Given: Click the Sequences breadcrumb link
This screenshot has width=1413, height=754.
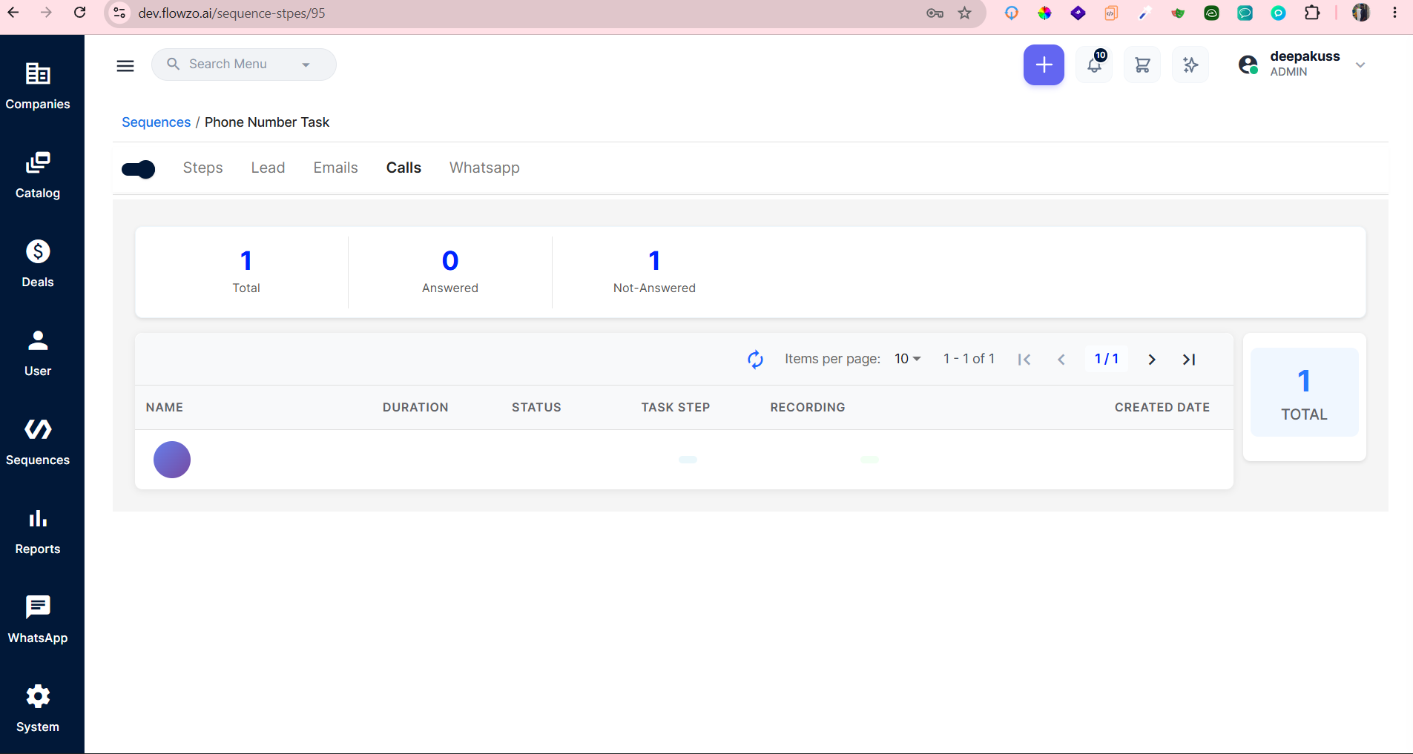Looking at the screenshot, I should click(156, 122).
